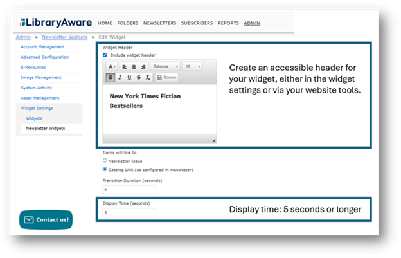The image size is (401, 258).
Task: Click the Contact us! button
Action: (x=46, y=220)
